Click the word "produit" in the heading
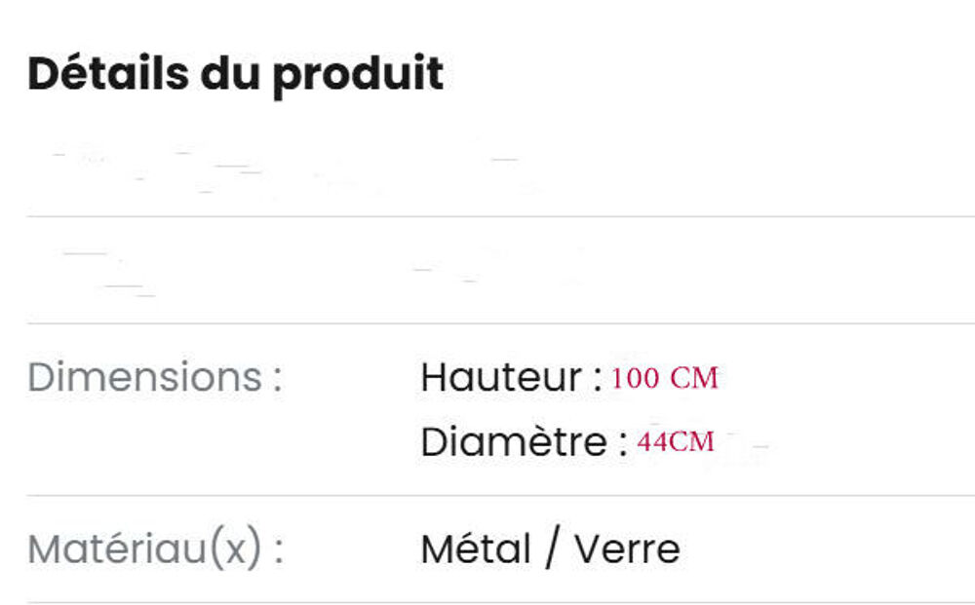975x605 pixels. click(x=358, y=76)
